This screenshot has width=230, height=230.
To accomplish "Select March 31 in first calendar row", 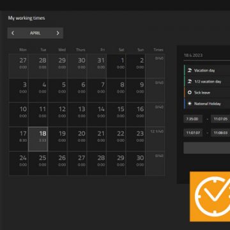I will coord(96,66).
